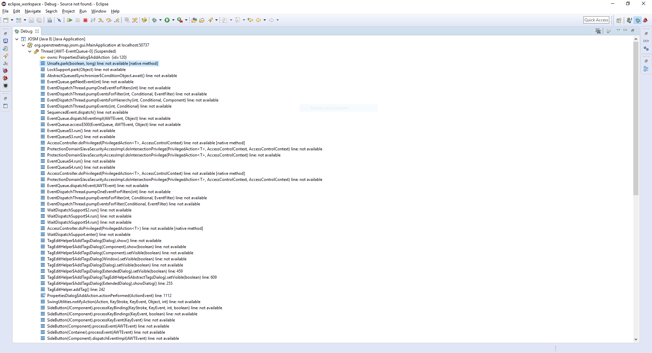Collapse the JOSM (Java 8) launch node
652x353 pixels.
click(17, 39)
